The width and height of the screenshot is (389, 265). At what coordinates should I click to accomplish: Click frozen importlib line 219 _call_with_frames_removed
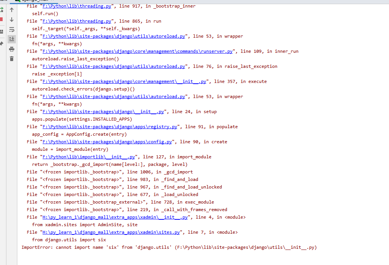pos(127,210)
